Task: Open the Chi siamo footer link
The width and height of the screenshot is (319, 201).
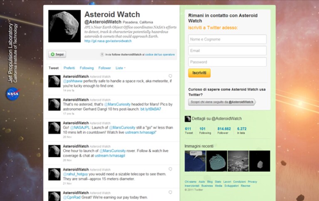Action: pos(190,182)
